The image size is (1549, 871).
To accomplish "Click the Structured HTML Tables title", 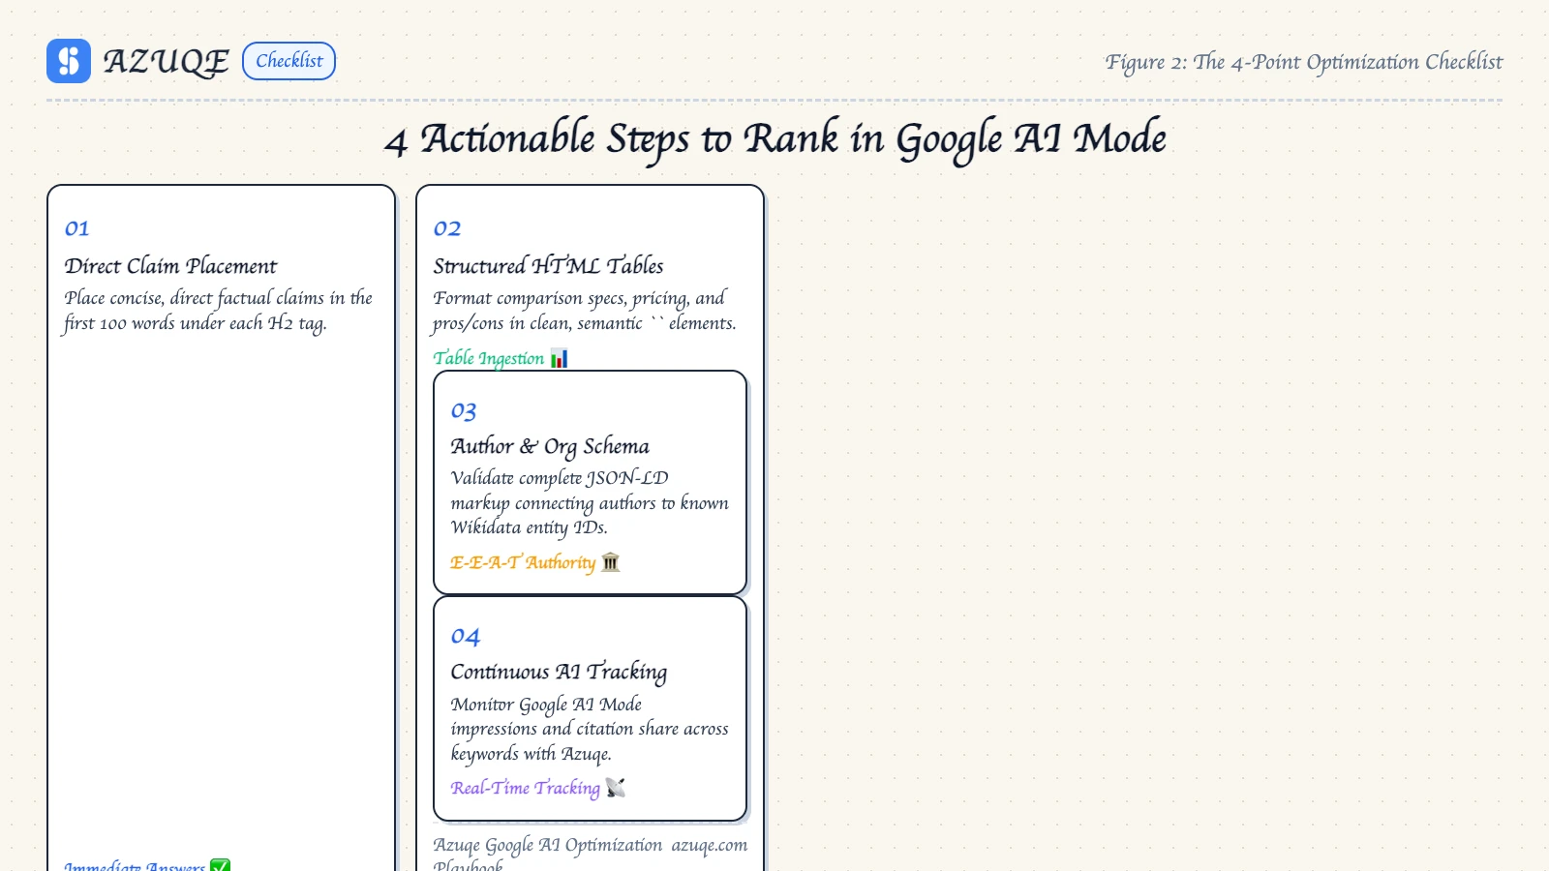I will 548,266.
